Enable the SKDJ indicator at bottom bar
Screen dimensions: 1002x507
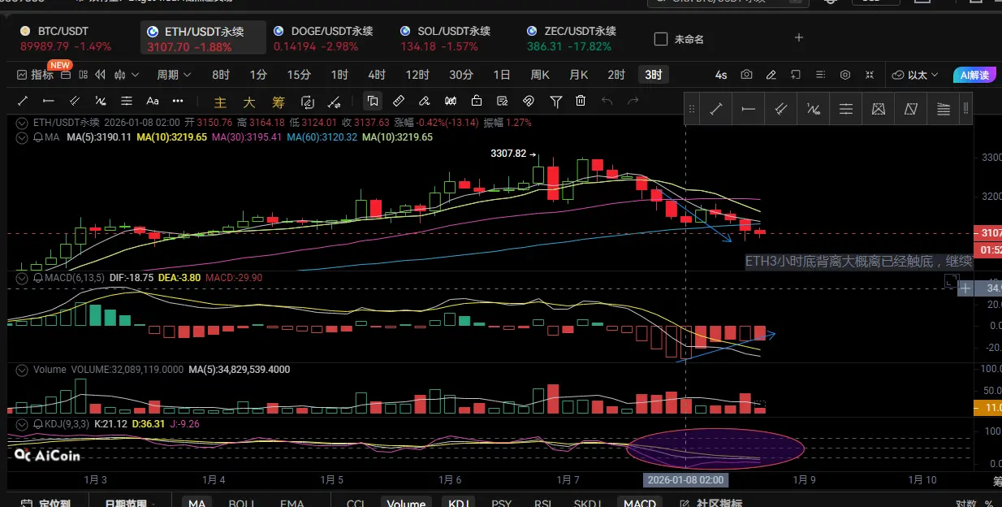click(x=588, y=504)
